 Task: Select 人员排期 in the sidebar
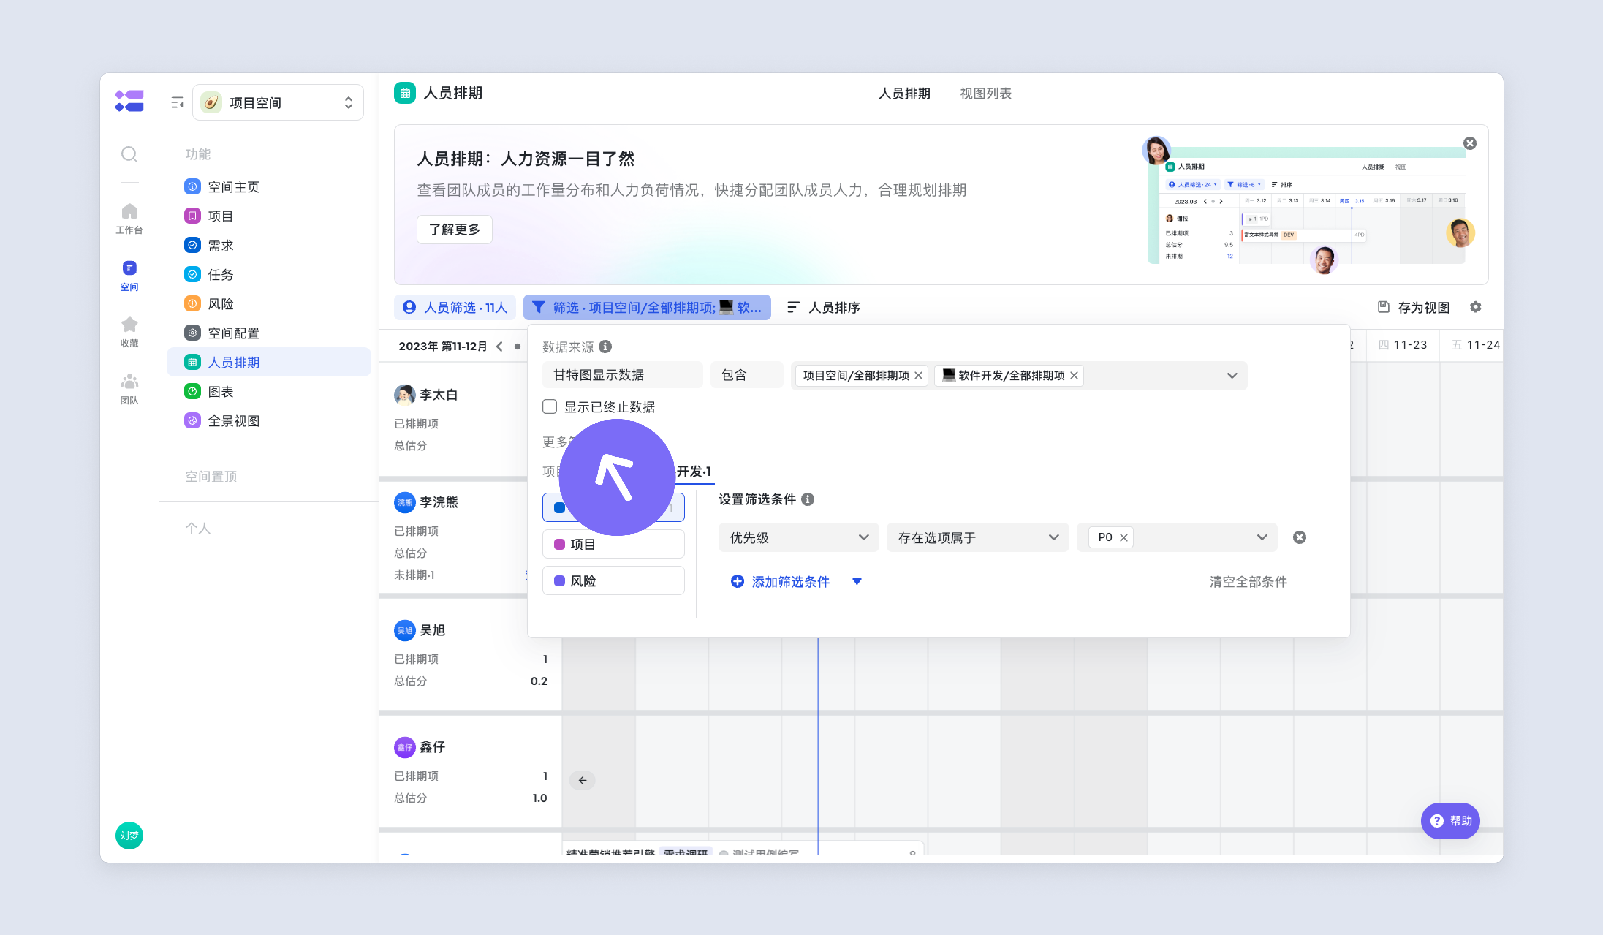268,363
